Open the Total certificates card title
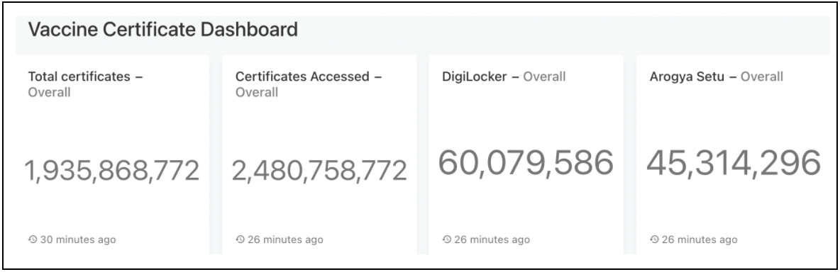Screen dimensions: 840x272 79,76
